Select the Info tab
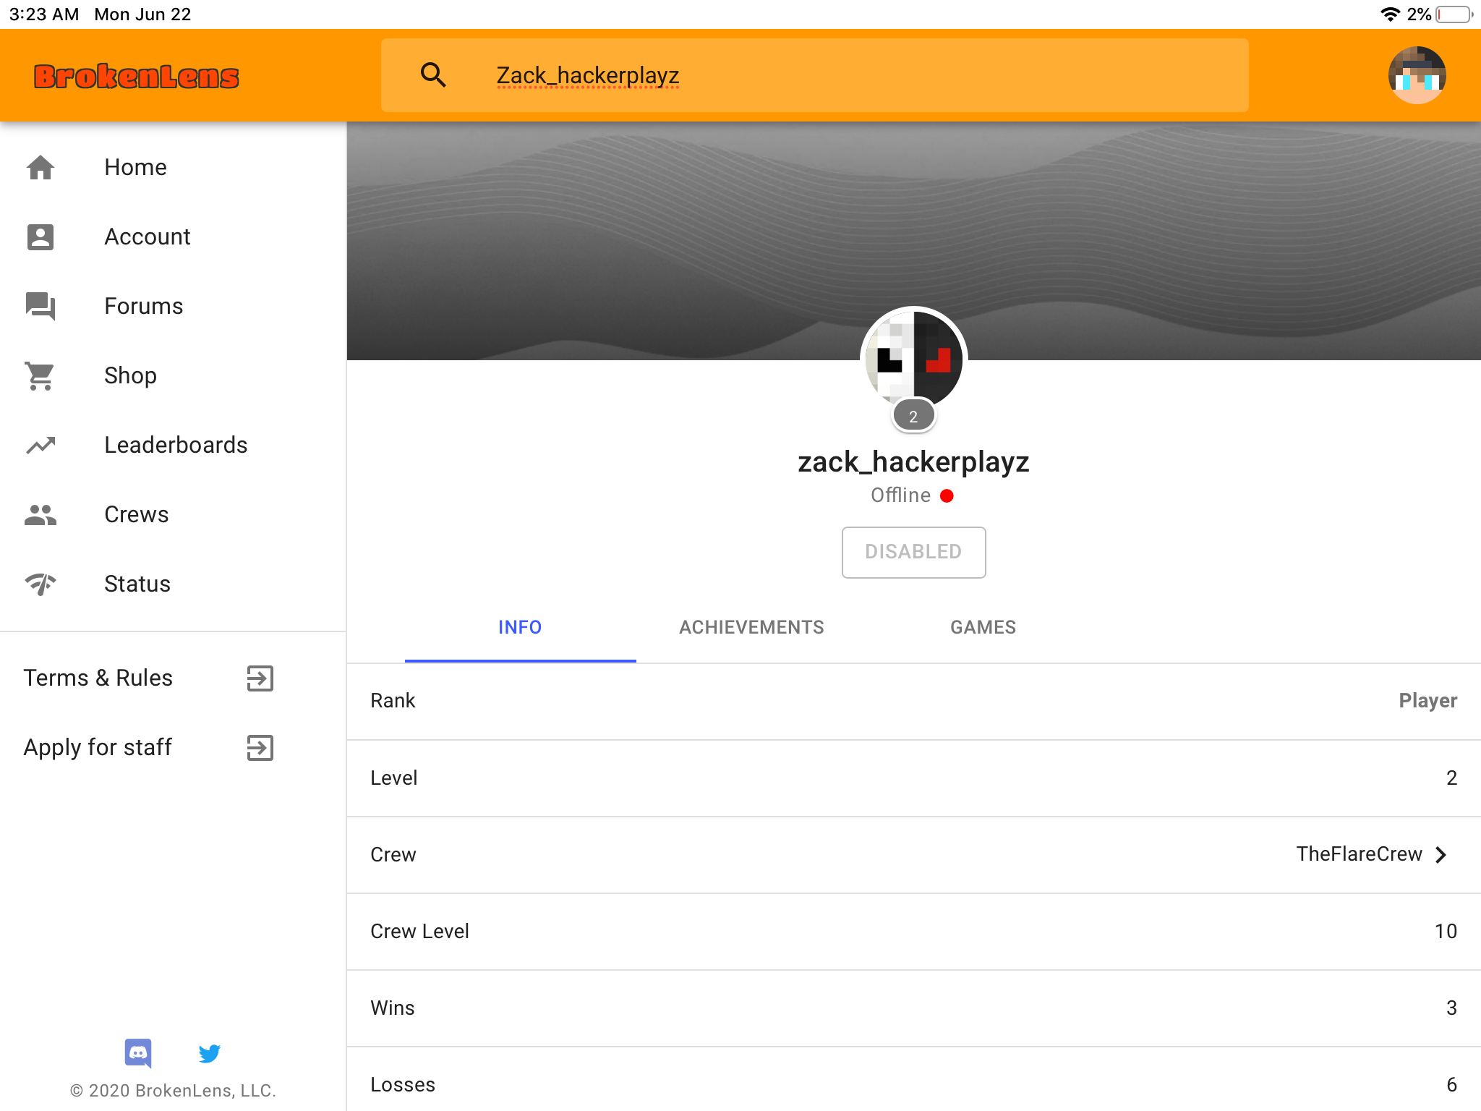This screenshot has width=1481, height=1111. point(520,627)
